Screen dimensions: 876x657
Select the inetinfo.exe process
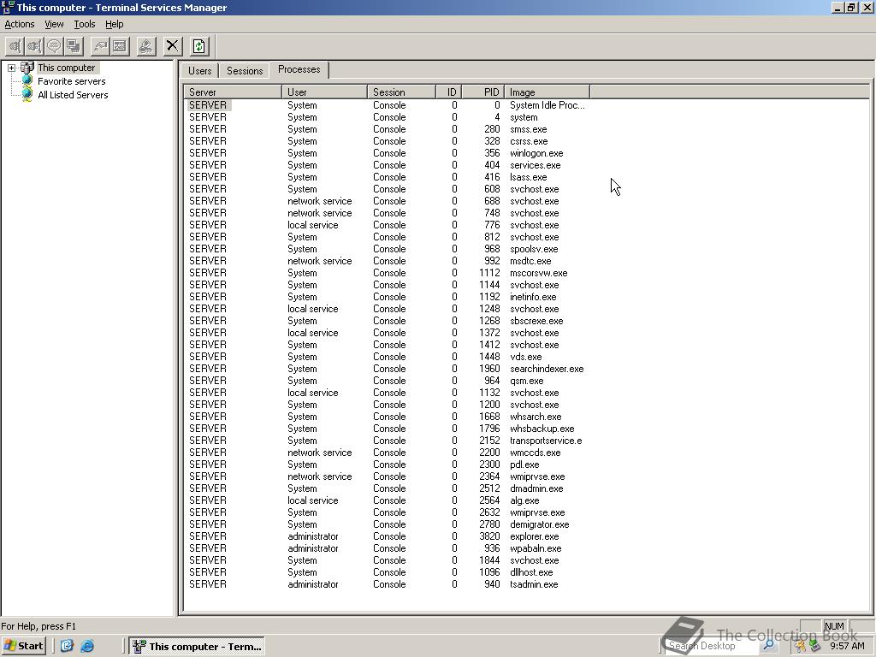tap(388, 297)
